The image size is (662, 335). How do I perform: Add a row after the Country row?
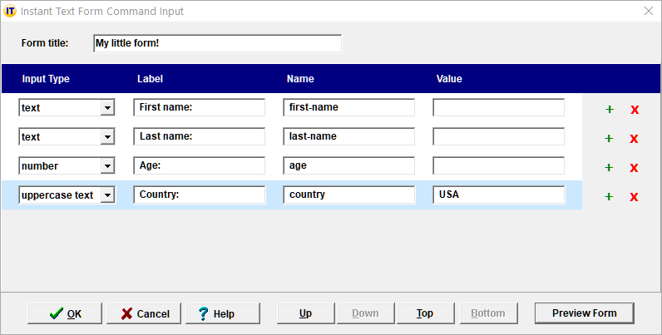tap(609, 197)
